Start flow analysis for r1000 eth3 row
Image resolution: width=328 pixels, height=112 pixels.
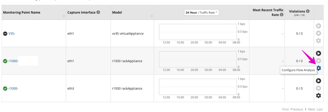click(318, 81)
